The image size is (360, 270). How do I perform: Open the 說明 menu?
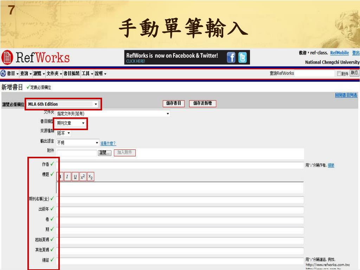(101, 73)
